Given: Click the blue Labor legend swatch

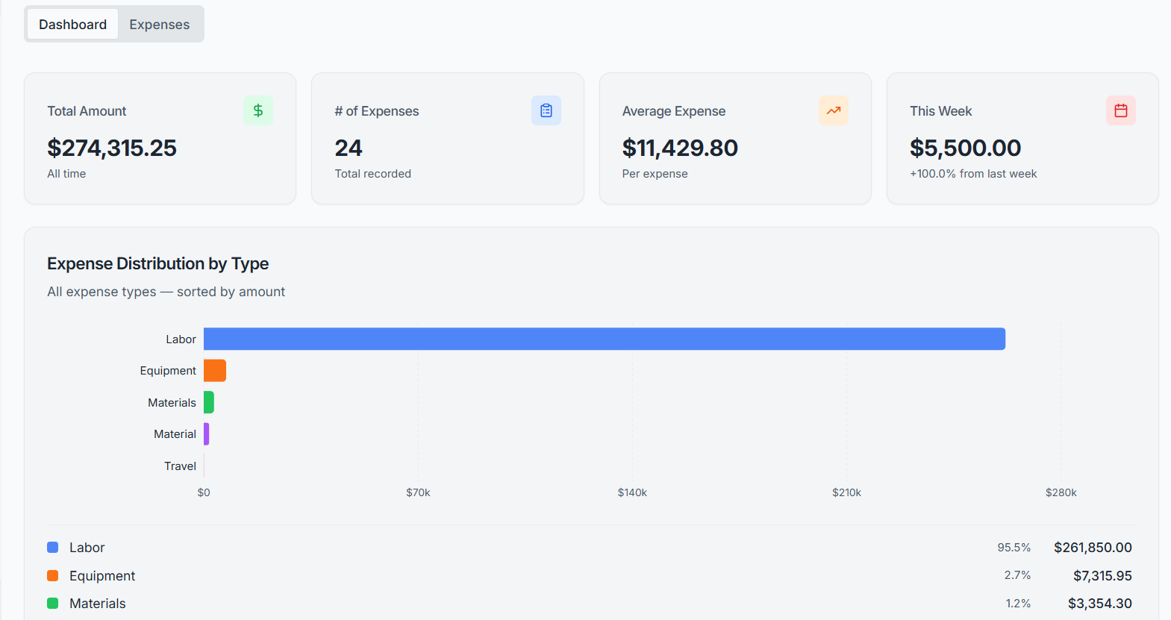Looking at the screenshot, I should 53,548.
